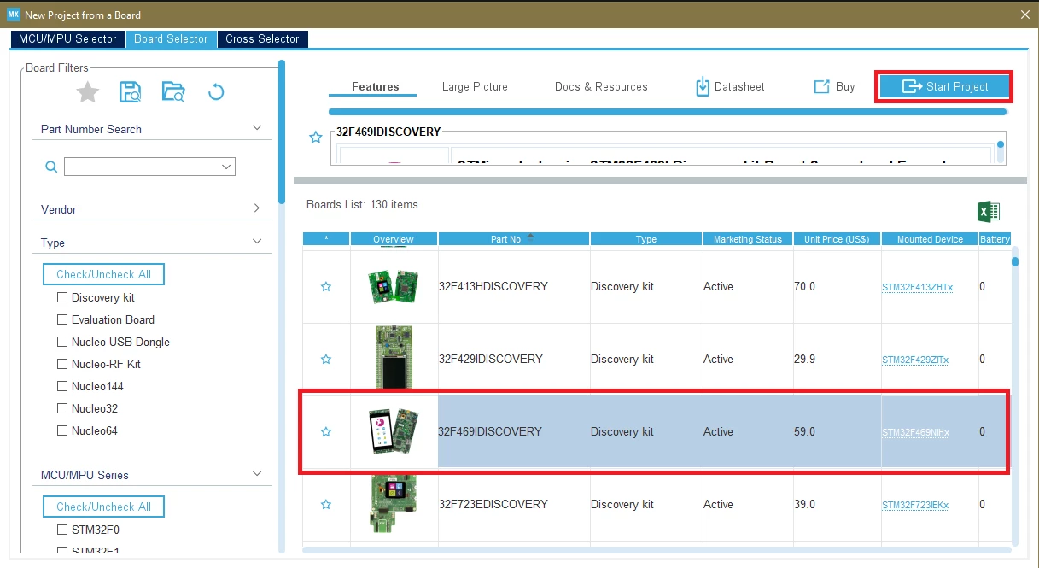
Task: Reset all board filters icon
Action: tap(216, 91)
